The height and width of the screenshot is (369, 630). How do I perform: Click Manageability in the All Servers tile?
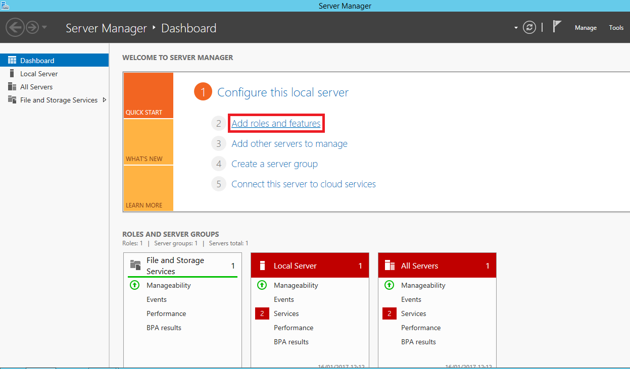coord(423,285)
